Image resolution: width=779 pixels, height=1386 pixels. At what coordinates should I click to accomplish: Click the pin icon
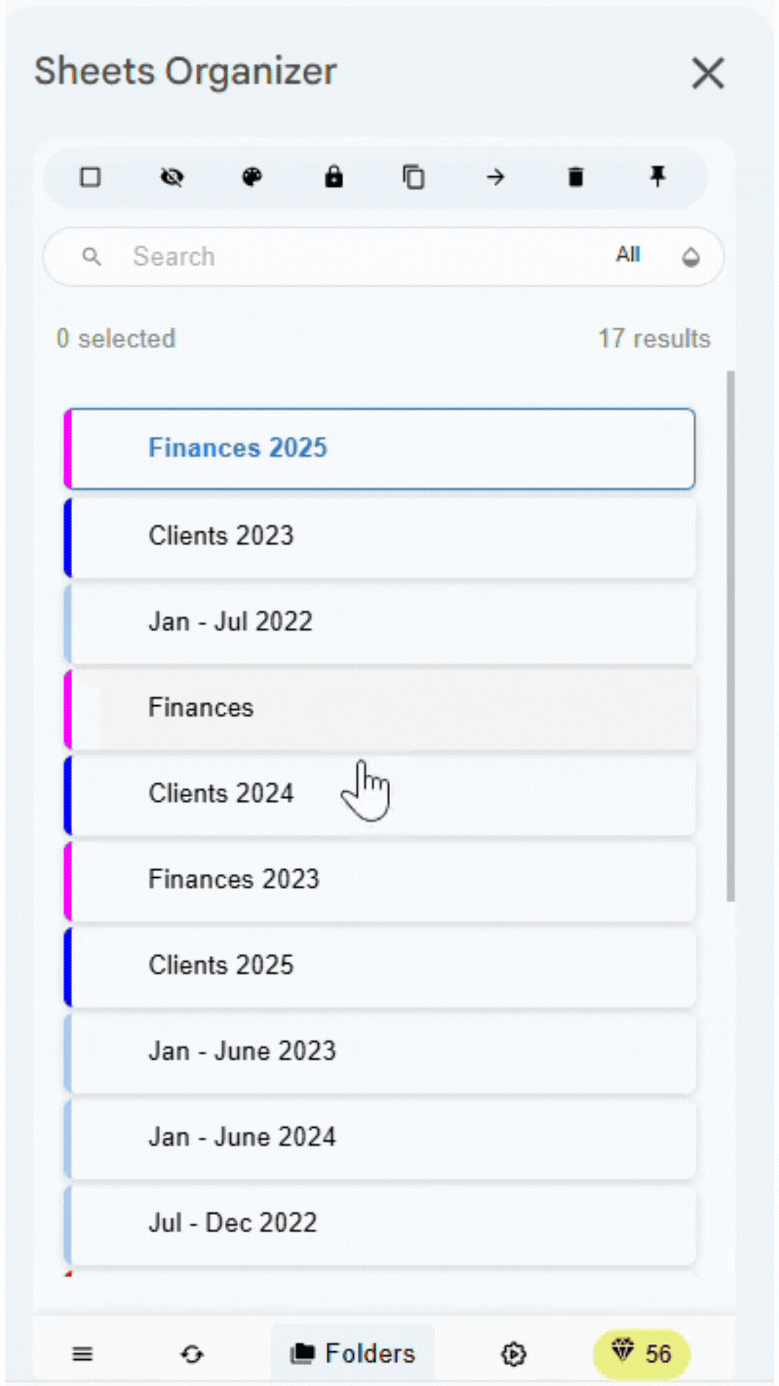[x=657, y=176]
